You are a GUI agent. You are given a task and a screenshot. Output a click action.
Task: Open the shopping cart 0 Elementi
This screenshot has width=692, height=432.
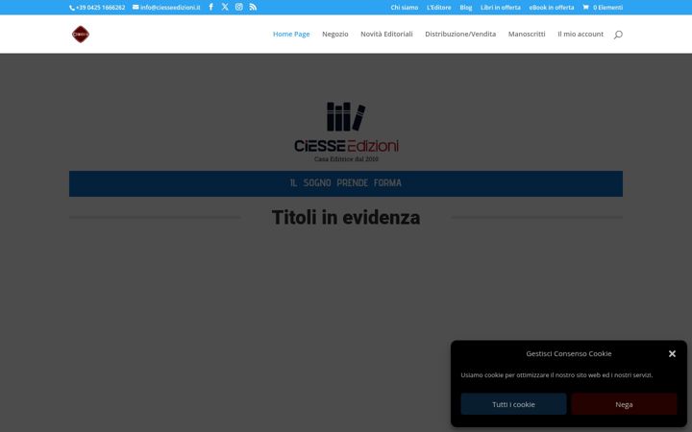coord(603,8)
